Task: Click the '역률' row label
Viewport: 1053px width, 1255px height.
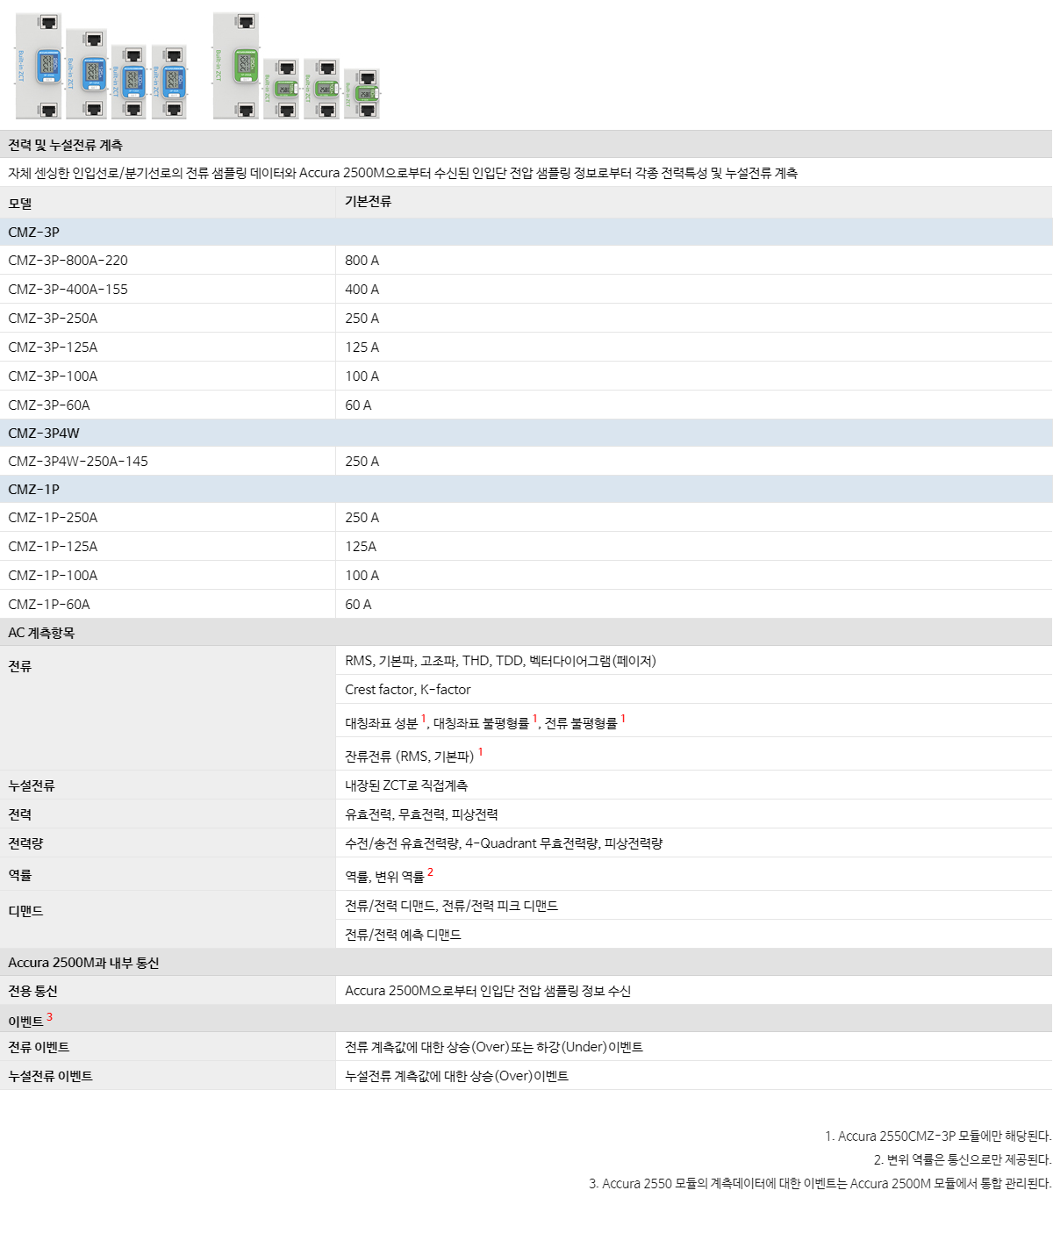Action: (x=20, y=875)
